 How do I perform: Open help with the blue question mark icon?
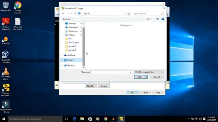163,19
